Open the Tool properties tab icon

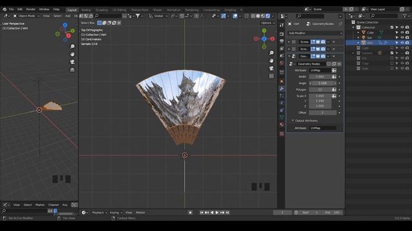pos(282,25)
